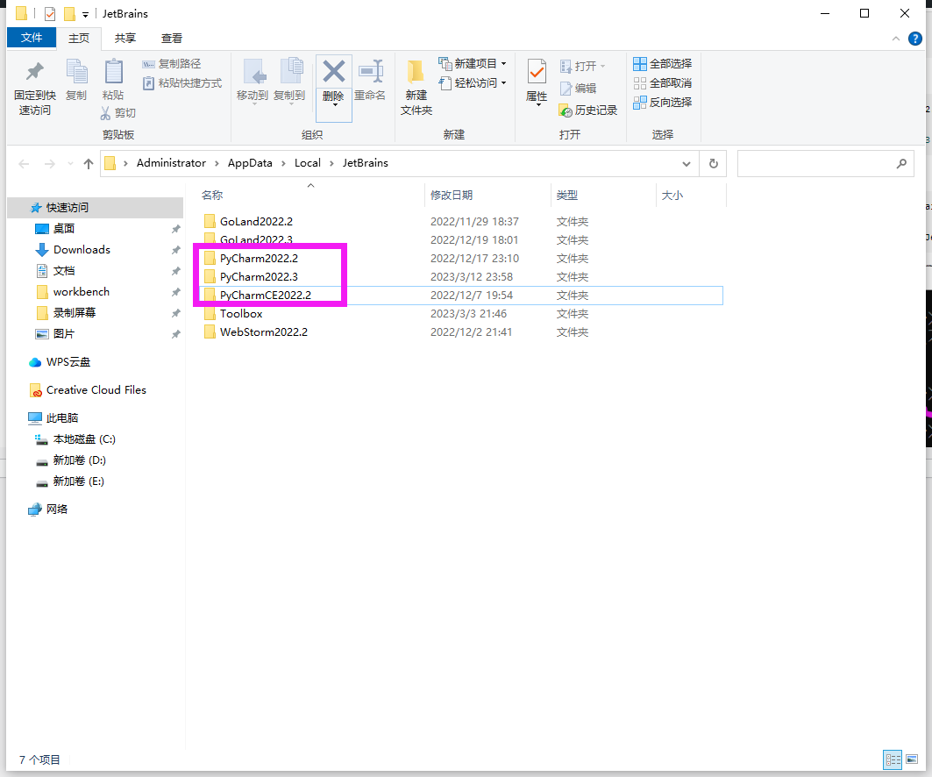Click the Up one level arrow

[89, 163]
